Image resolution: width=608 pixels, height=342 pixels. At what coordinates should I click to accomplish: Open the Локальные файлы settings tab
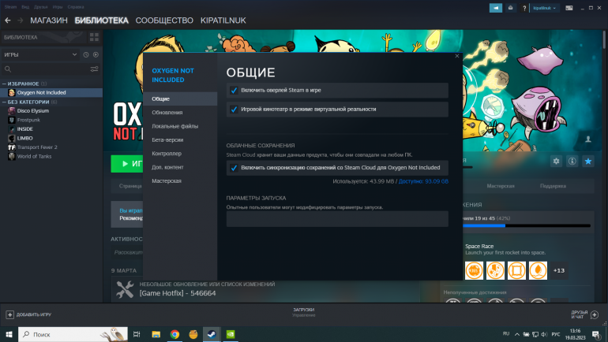click(x=175, y=126)
